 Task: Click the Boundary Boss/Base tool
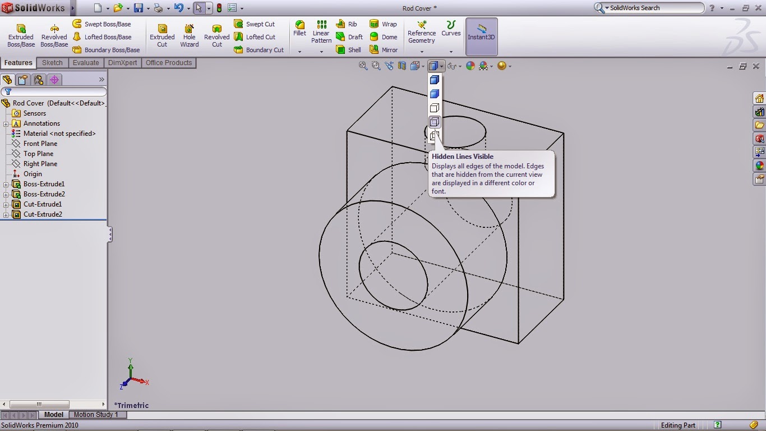coord(106,50)
